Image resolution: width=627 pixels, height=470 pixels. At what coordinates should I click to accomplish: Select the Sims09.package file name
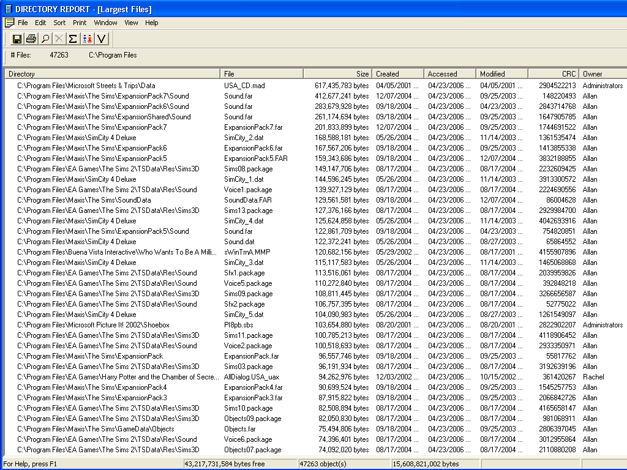click(x=249, y=293)
